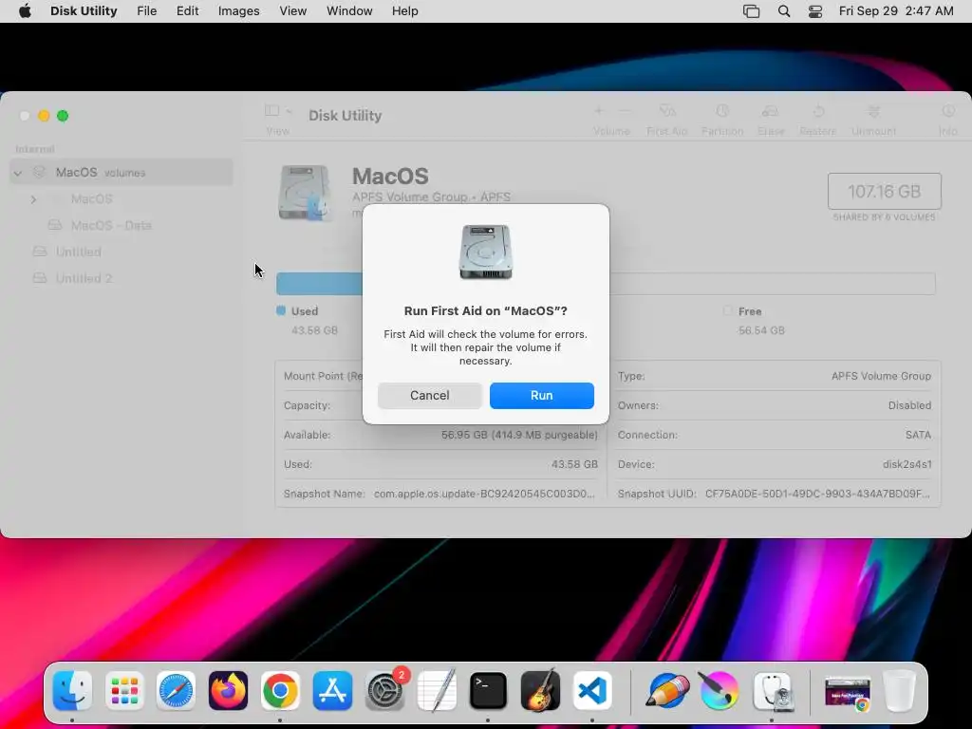Open System Settings from the Dock

(384, 691)
